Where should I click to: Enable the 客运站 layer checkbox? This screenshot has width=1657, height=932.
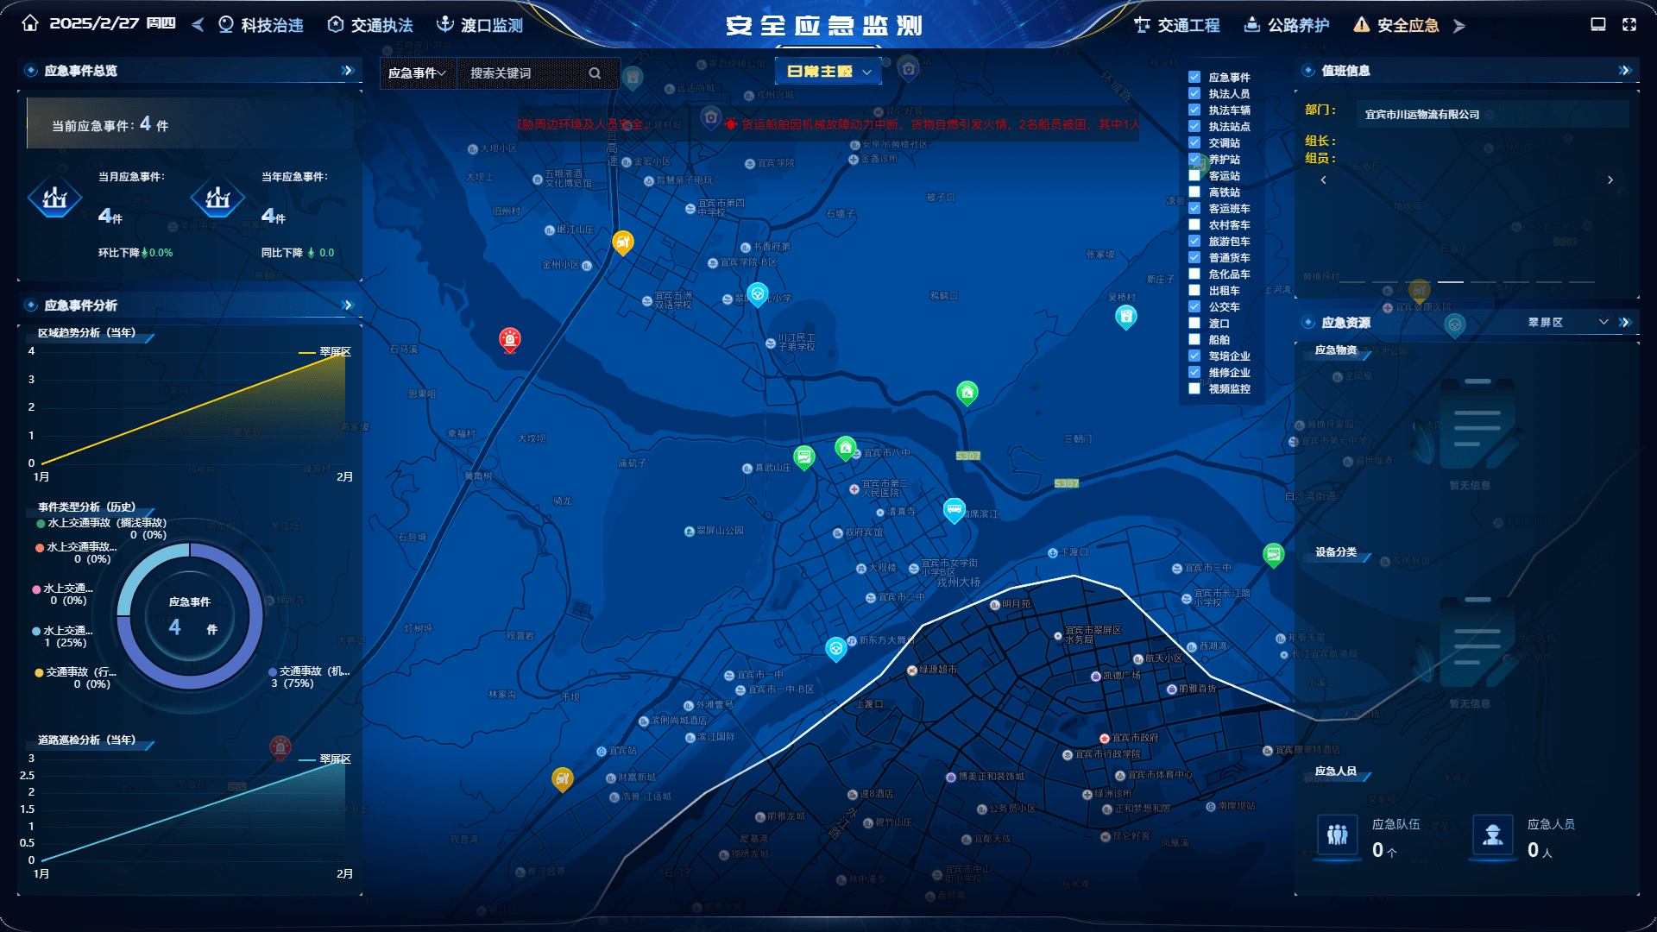(x=1194, y=175)
